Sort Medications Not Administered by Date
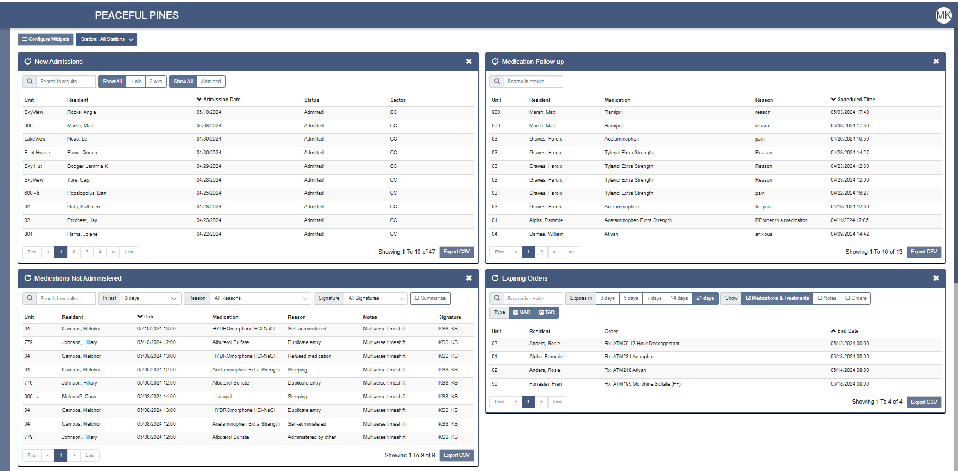Screen dimensions: 958x471 pyautogui.click(x=146, y=317)
